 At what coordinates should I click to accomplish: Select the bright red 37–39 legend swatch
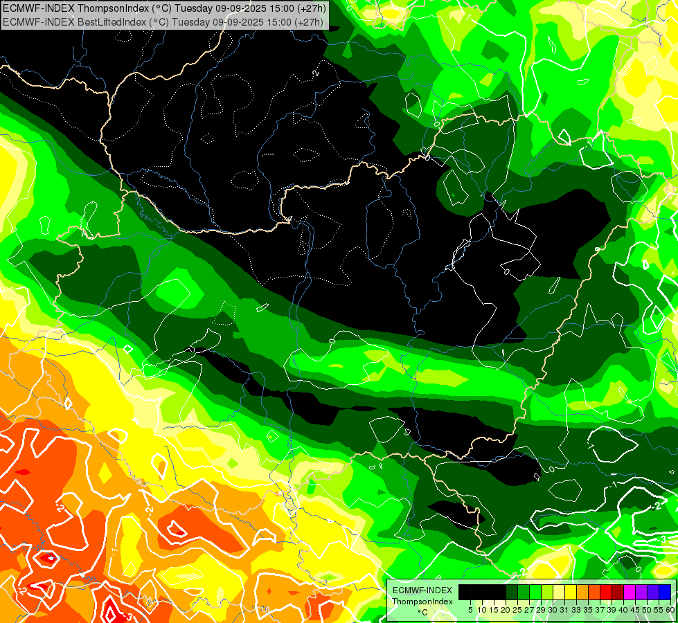(606, 592)
